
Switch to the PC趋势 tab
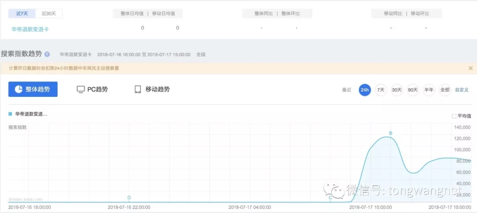click(x=92, y=89)
